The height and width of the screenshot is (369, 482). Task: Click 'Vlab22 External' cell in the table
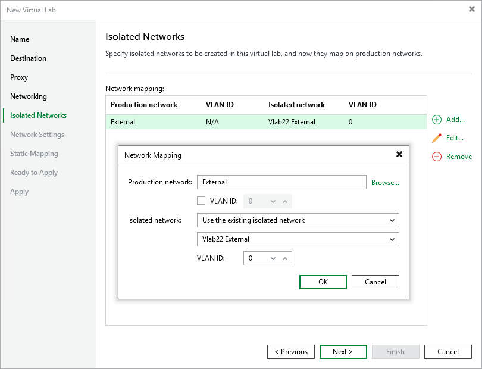(x=292, y=122)
